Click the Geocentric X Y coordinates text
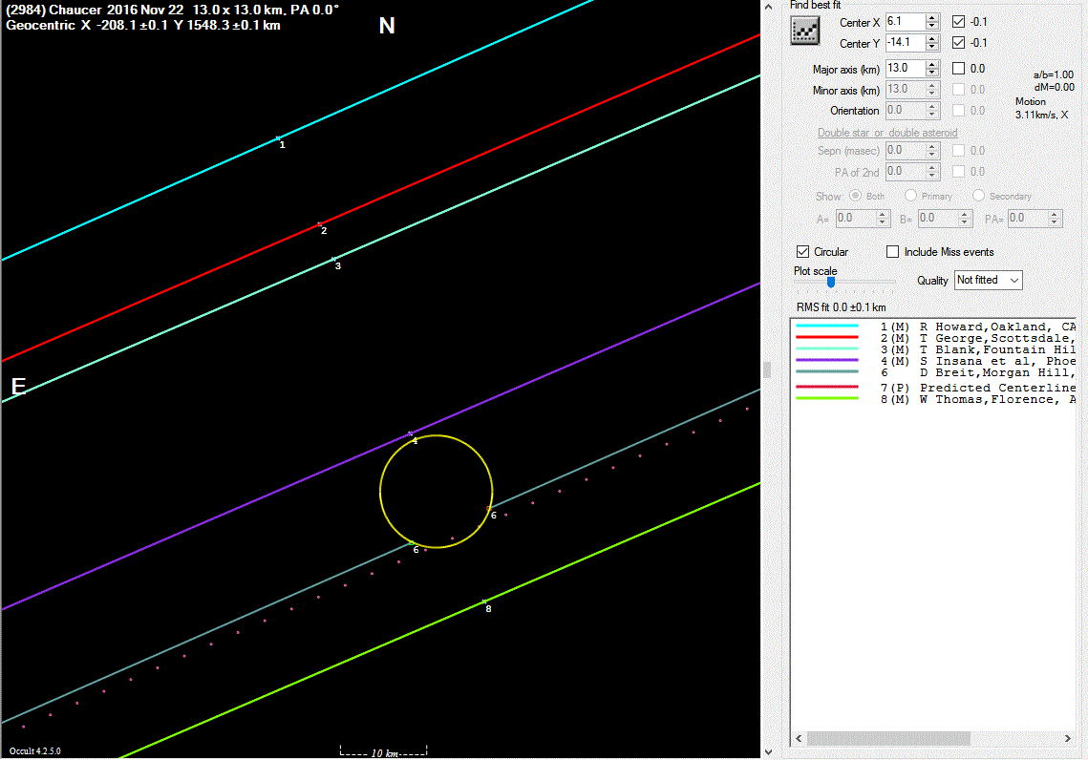 click(x=143, y=25)
